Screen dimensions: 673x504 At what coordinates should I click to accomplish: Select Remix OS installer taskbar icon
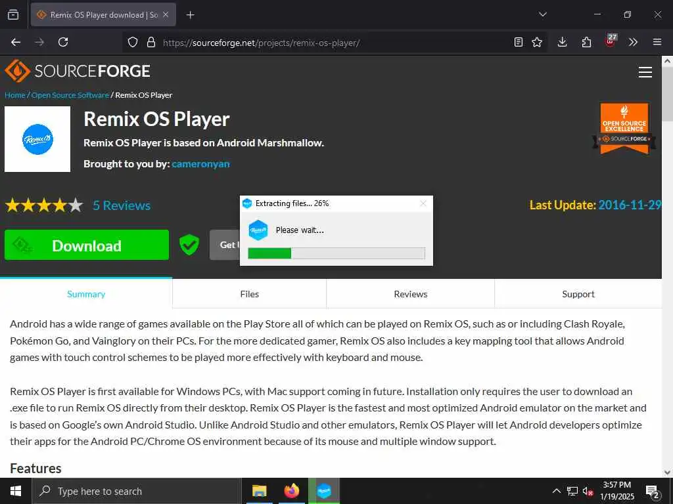click(324, 491)
